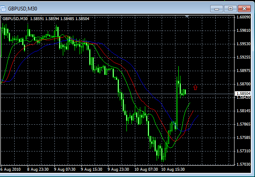255x177 pixels.
Task: Click the price scale value 1.60090
Action: [x=243, y=17]
